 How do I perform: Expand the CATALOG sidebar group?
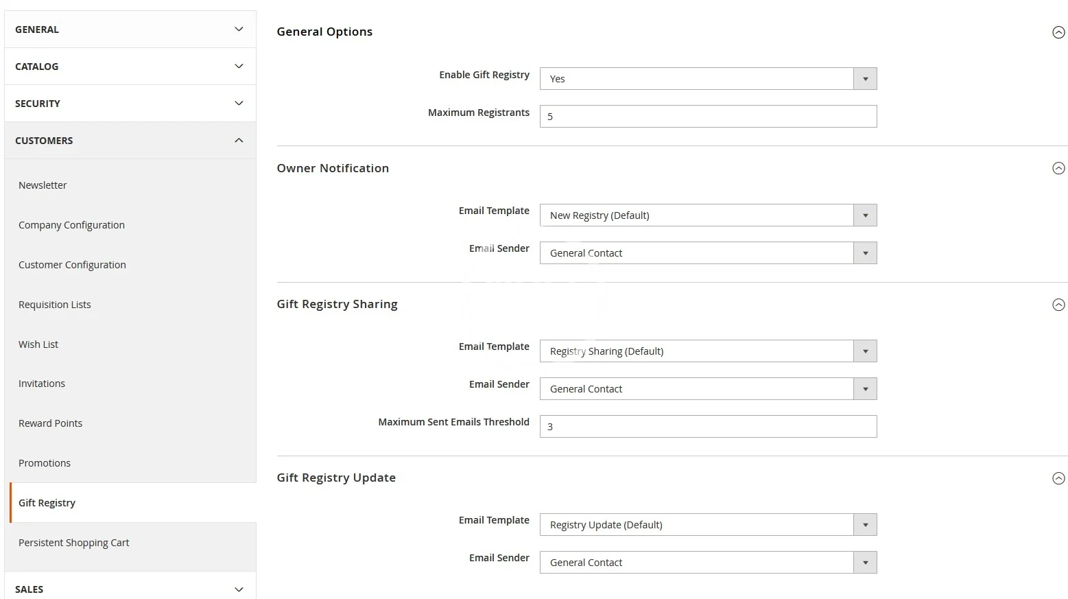(x=130, y=67)
